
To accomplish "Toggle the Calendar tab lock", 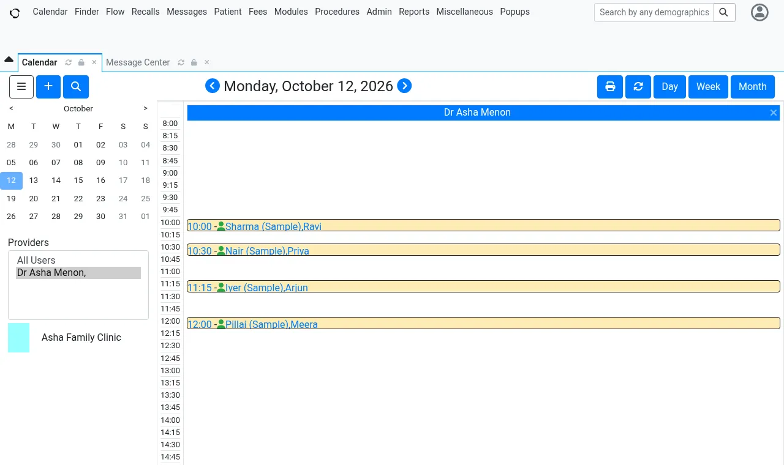I will tap(81, 62).
